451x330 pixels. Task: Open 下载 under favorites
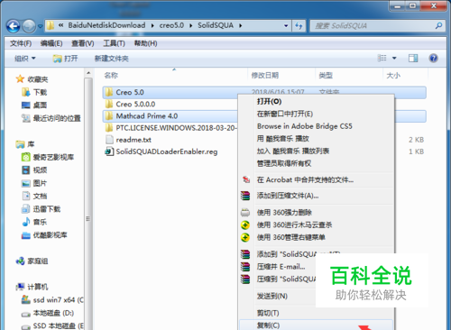coord(34,92)
